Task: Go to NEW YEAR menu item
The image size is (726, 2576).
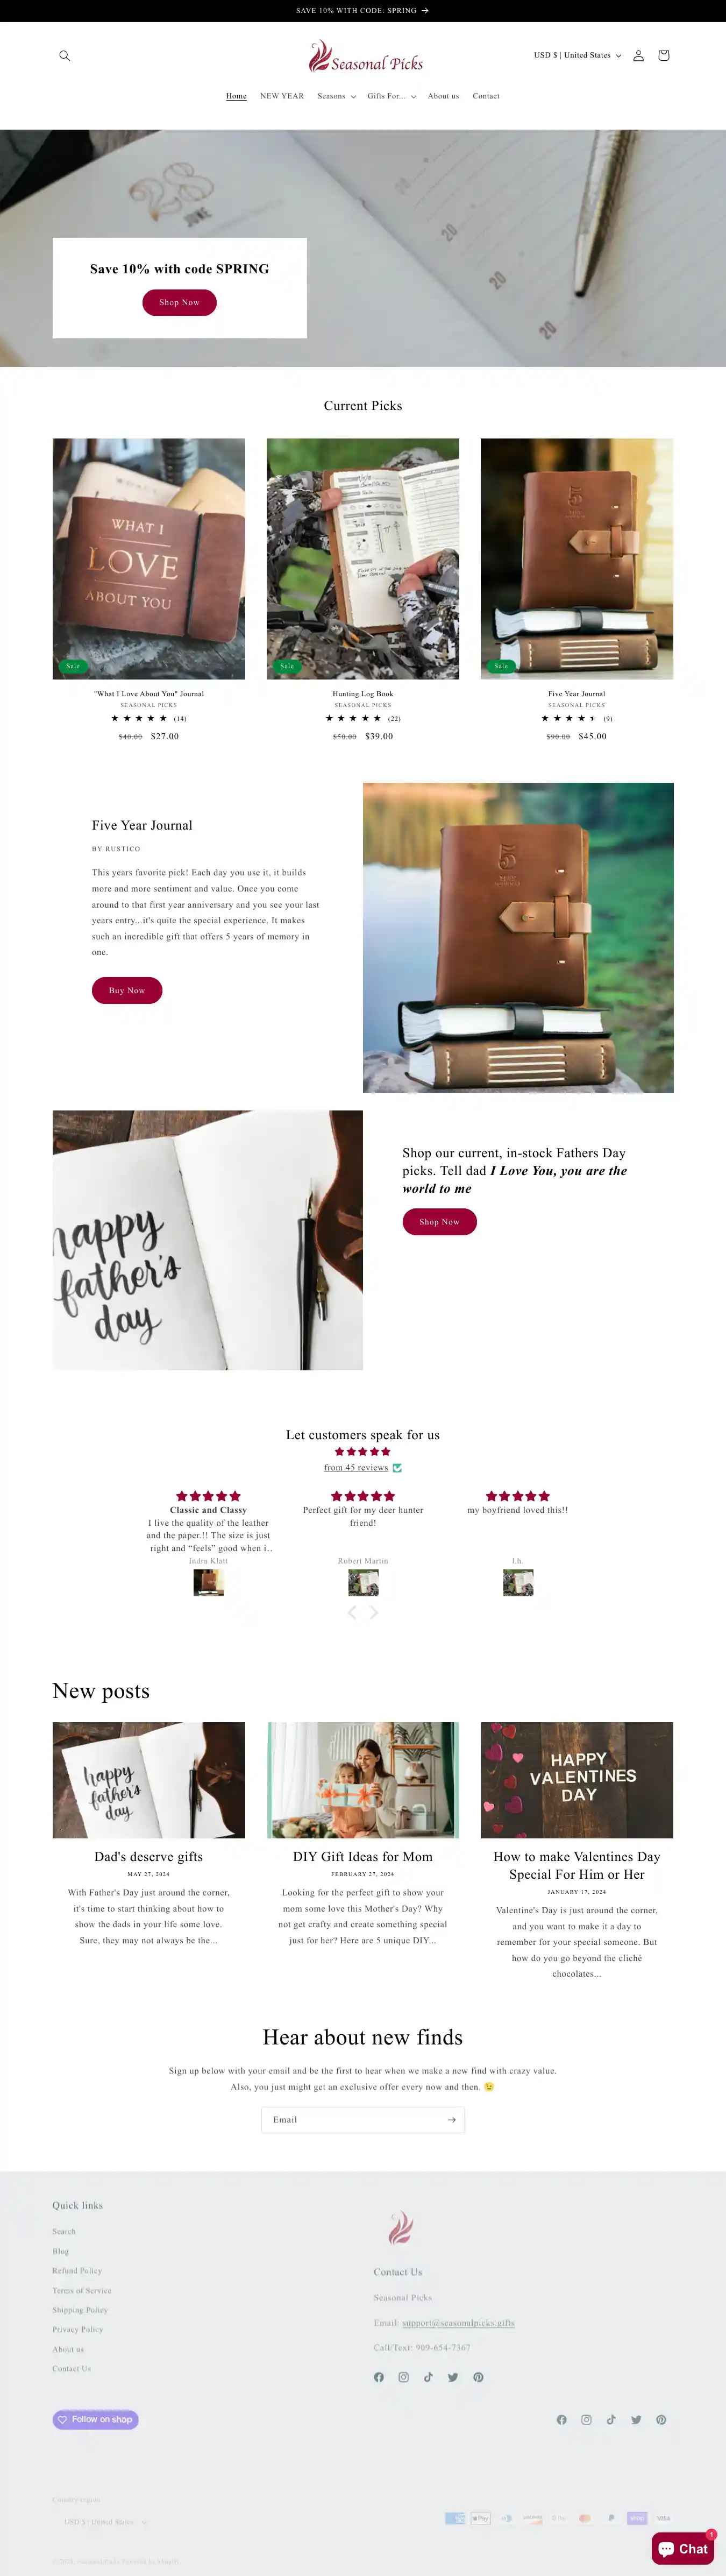Action: (x=282, y=96)
